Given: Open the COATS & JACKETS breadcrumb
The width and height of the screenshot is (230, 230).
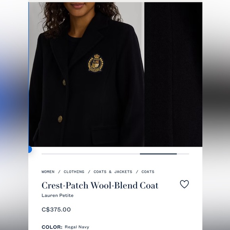Looking at the screenshot, I should tap(113, 172).
